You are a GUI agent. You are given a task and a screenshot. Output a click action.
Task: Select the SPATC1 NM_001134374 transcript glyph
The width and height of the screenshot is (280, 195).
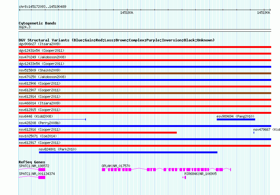pos(42,177)
